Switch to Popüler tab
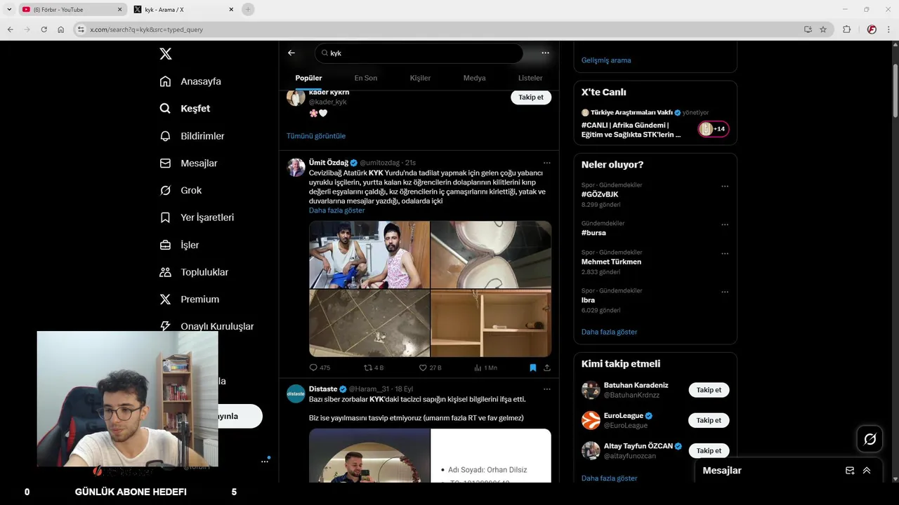 [308, 78]
